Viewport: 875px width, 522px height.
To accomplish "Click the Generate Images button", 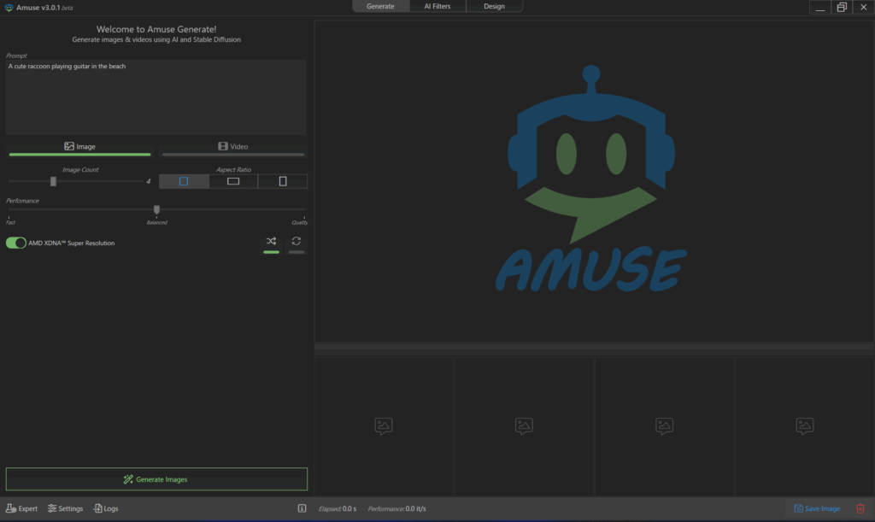I will pos(156,479).
